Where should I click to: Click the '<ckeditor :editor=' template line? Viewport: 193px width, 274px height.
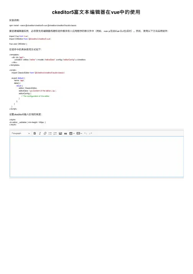(x=50, y=60)
